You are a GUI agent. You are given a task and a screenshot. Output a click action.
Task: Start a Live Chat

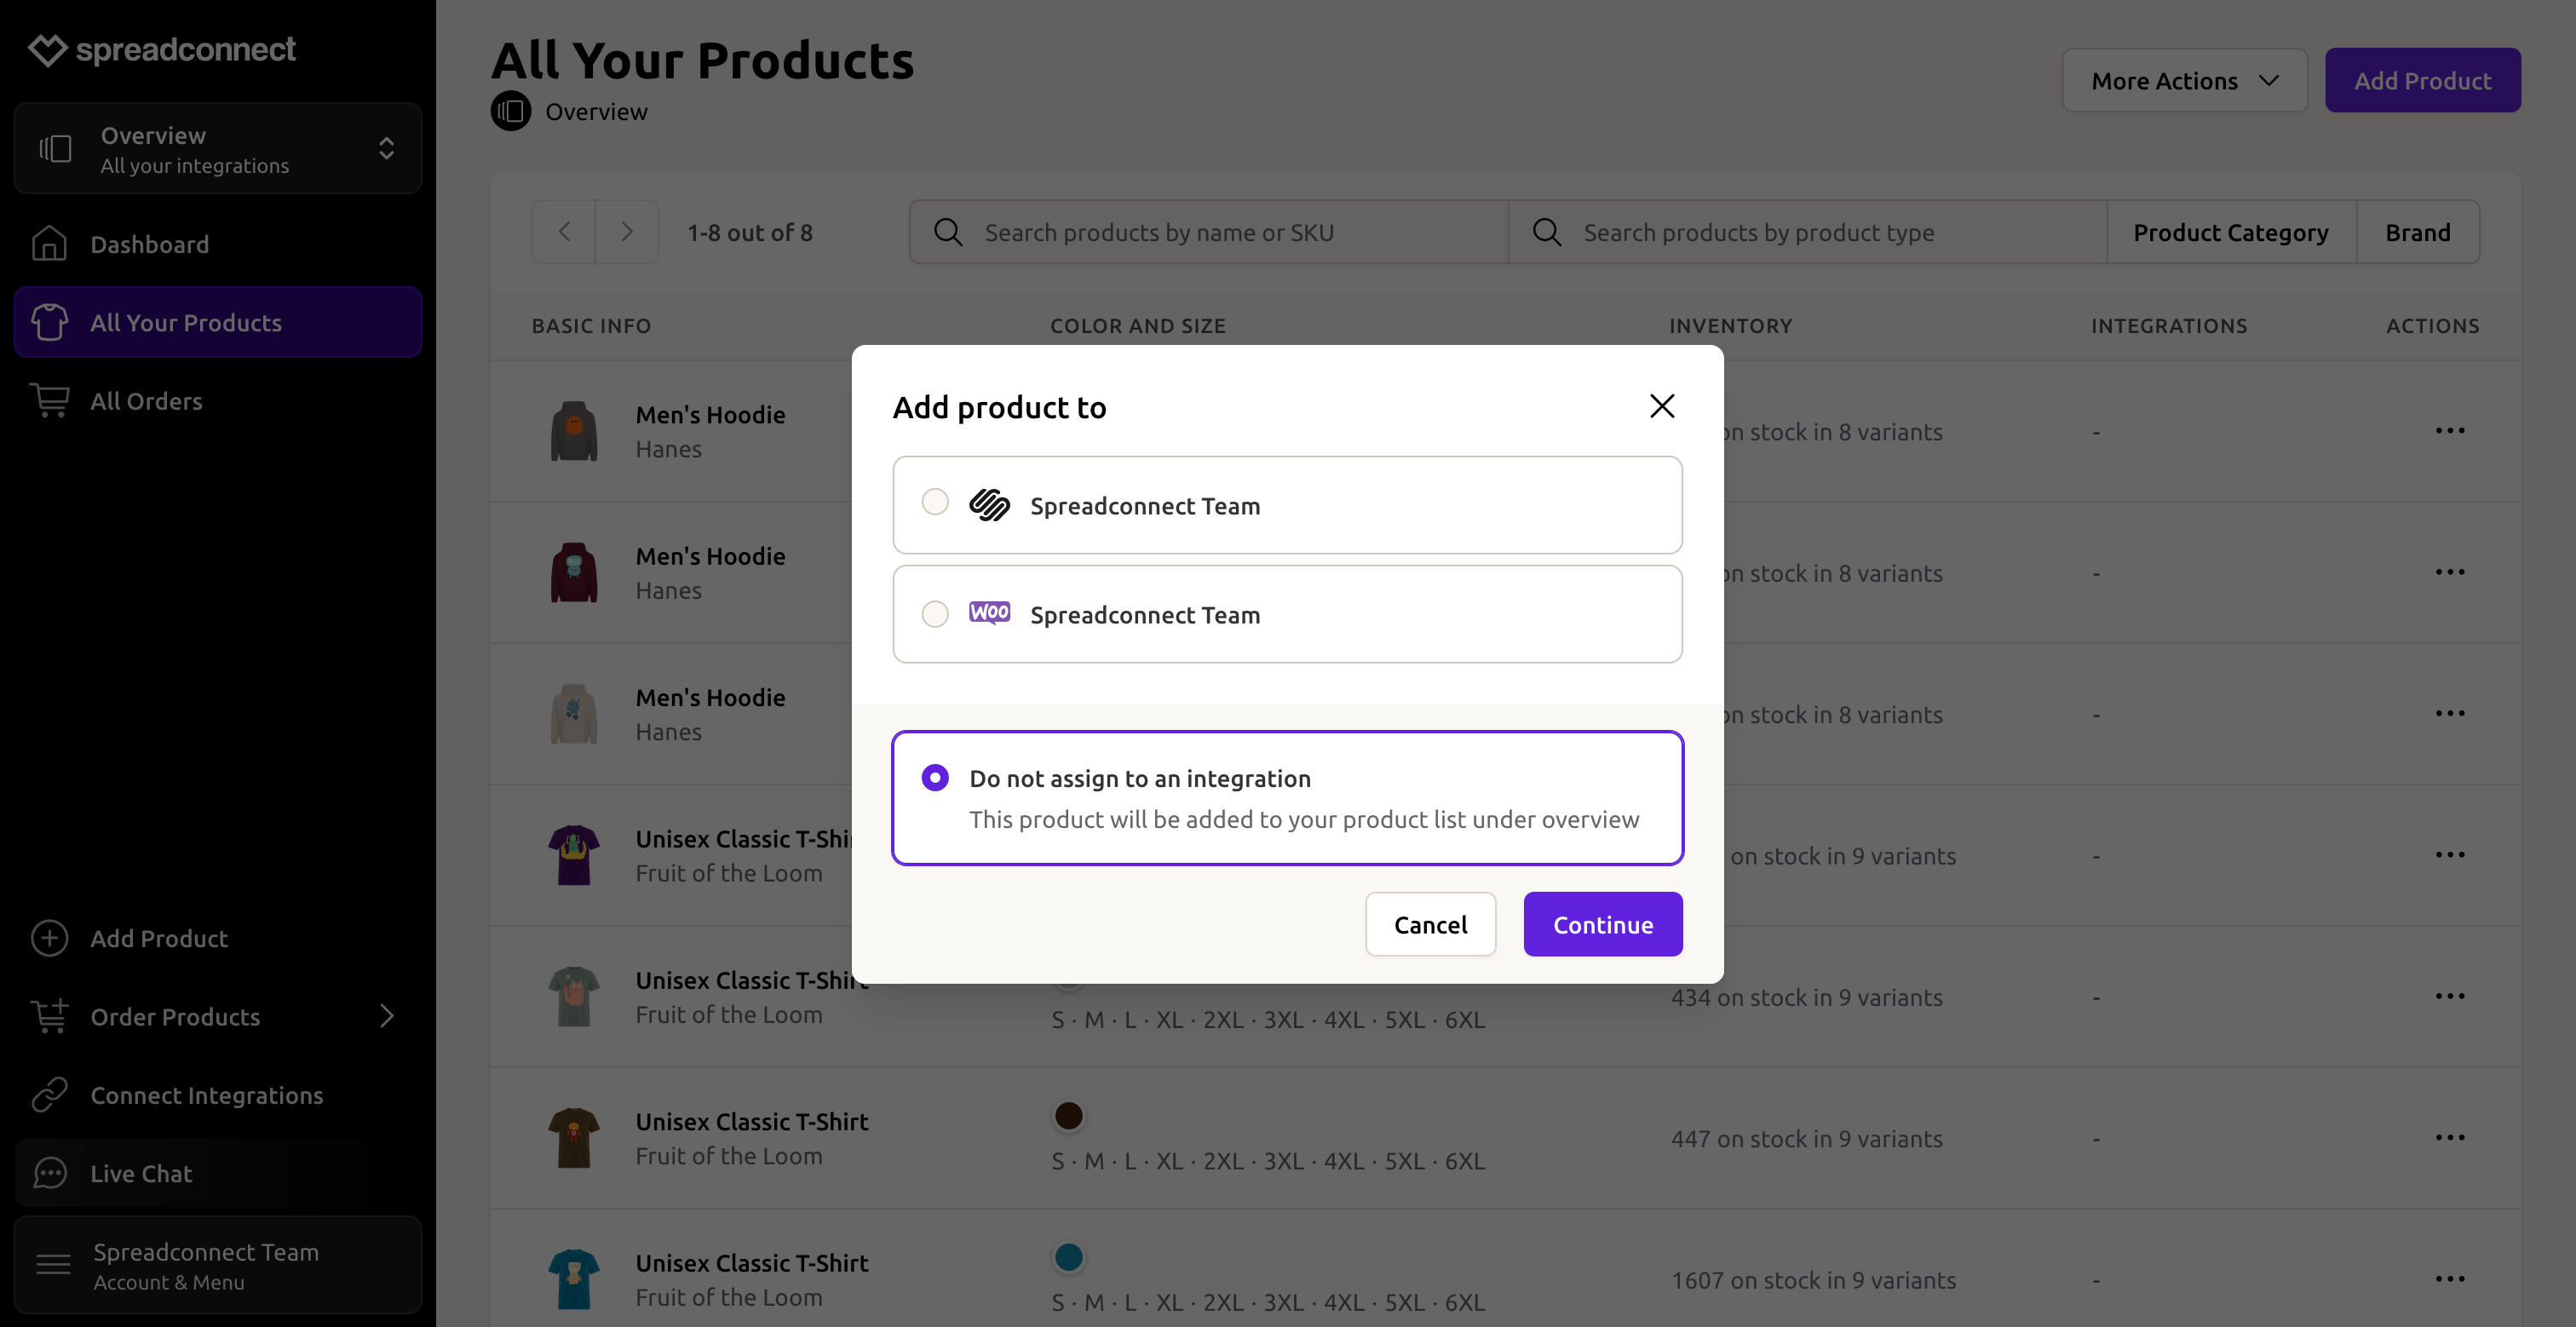point(218,1173)
